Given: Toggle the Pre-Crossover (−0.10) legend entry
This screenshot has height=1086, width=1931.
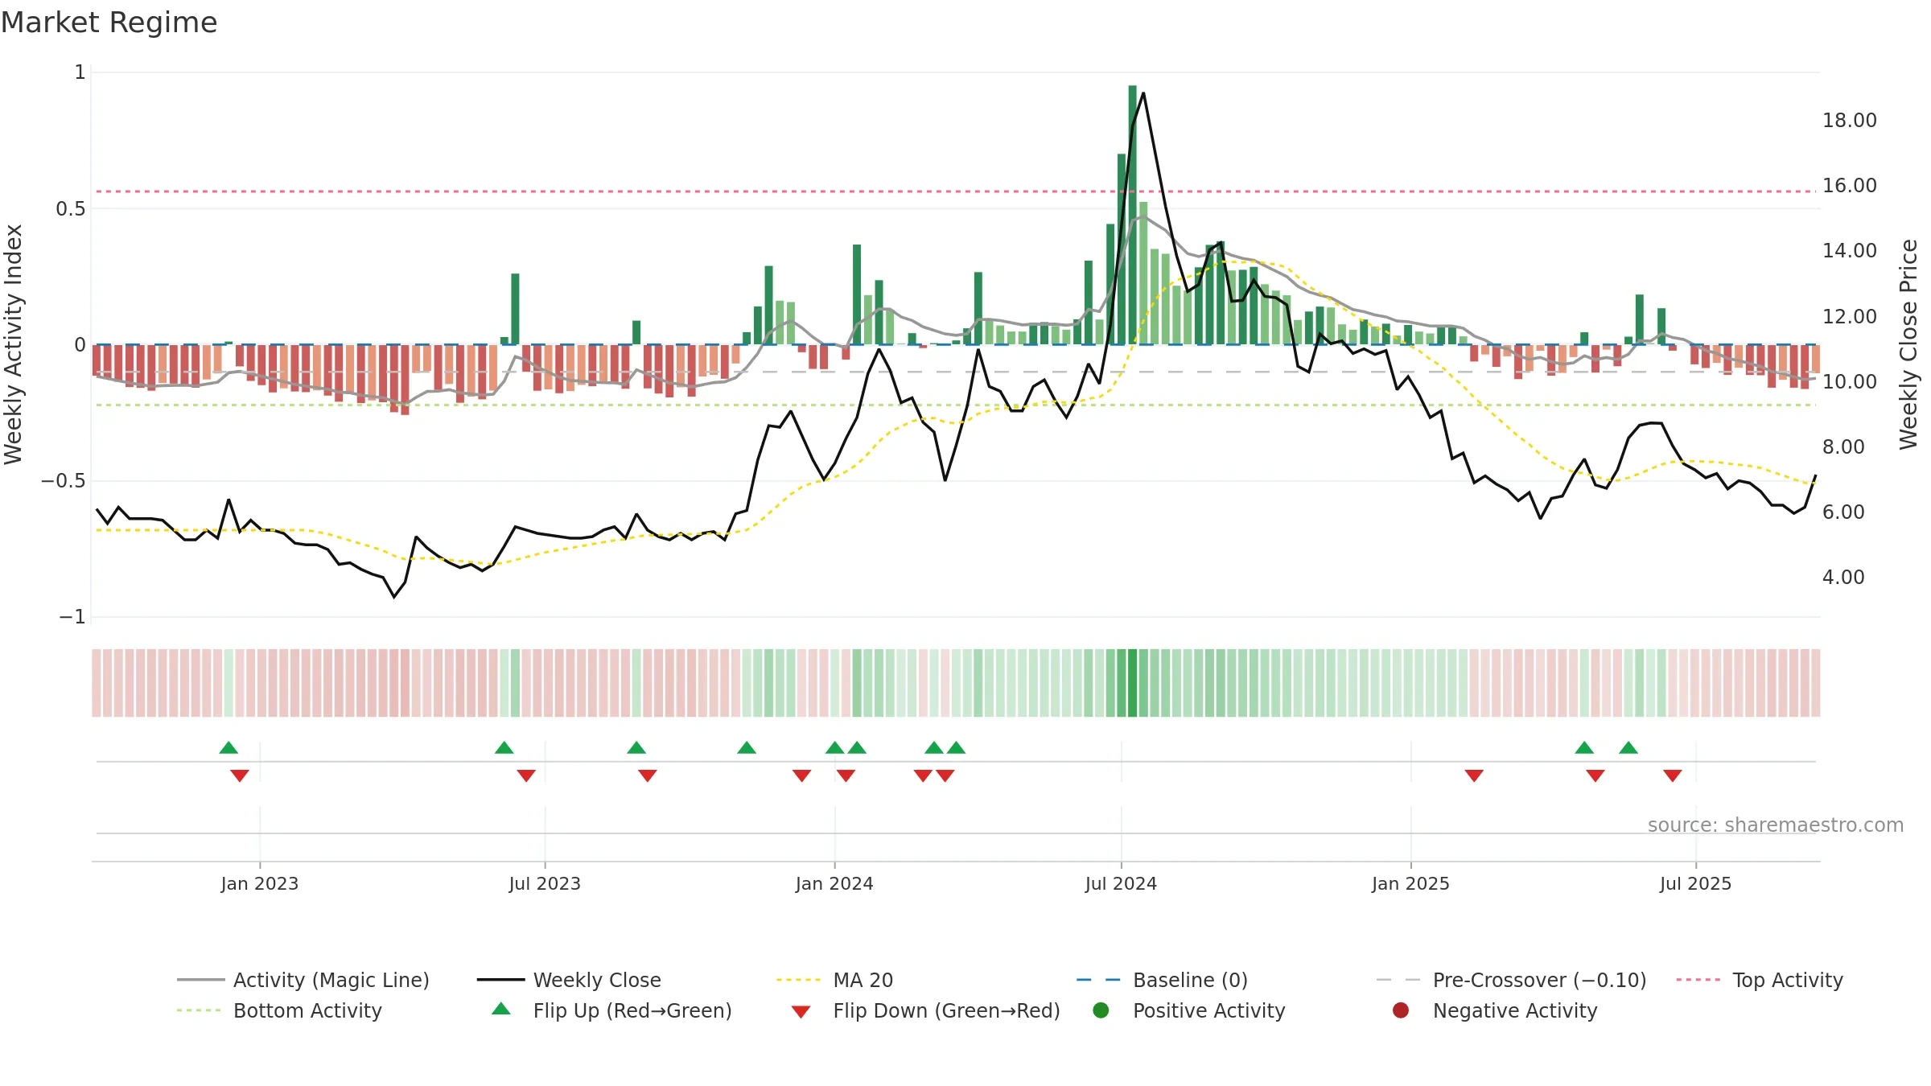Looking at the screenshot, I should click(x=1511, y=980).
